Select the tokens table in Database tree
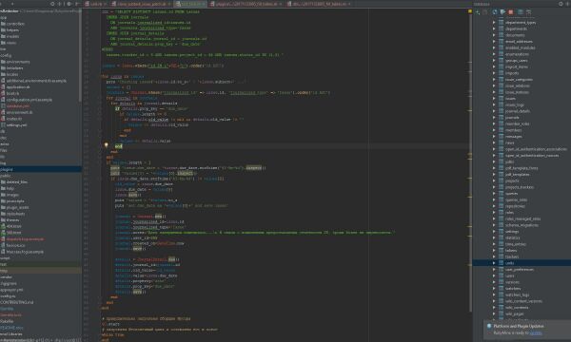This screenshot has height=342, width=571. click(511, 251)
